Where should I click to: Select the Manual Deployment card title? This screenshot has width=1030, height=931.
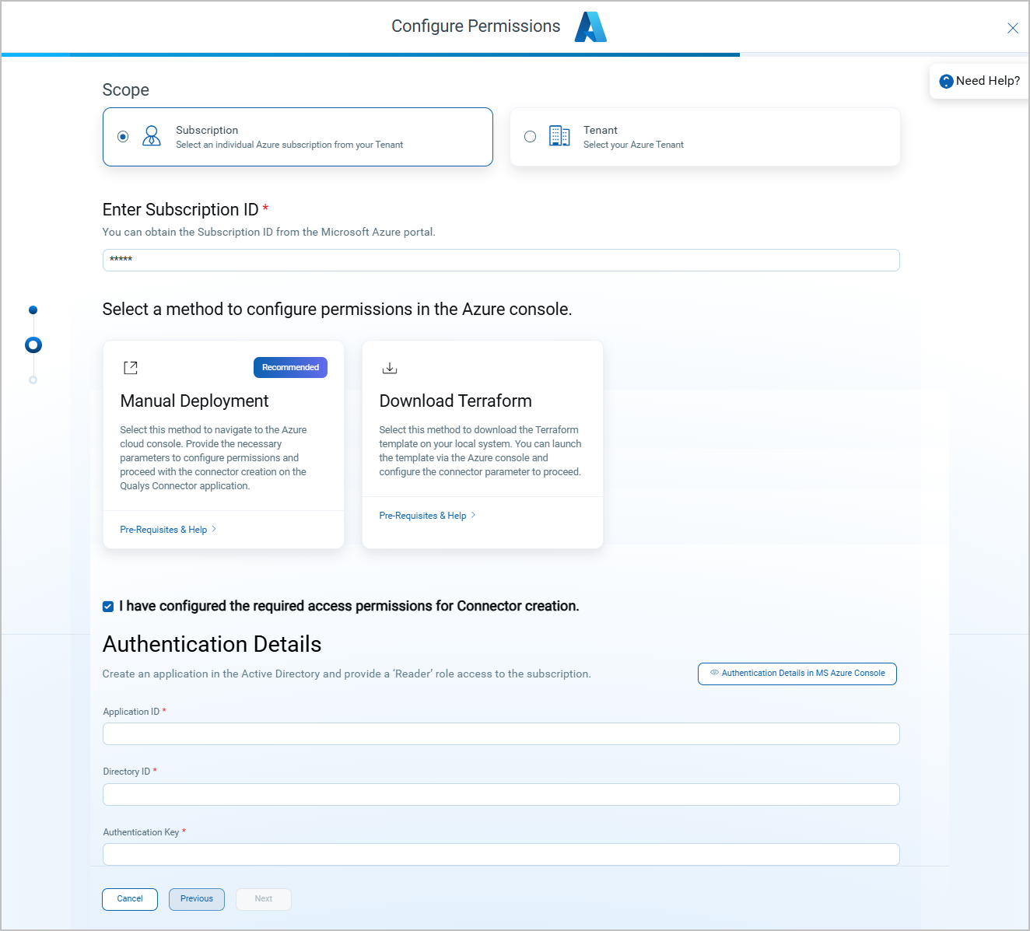click(194, 401)
